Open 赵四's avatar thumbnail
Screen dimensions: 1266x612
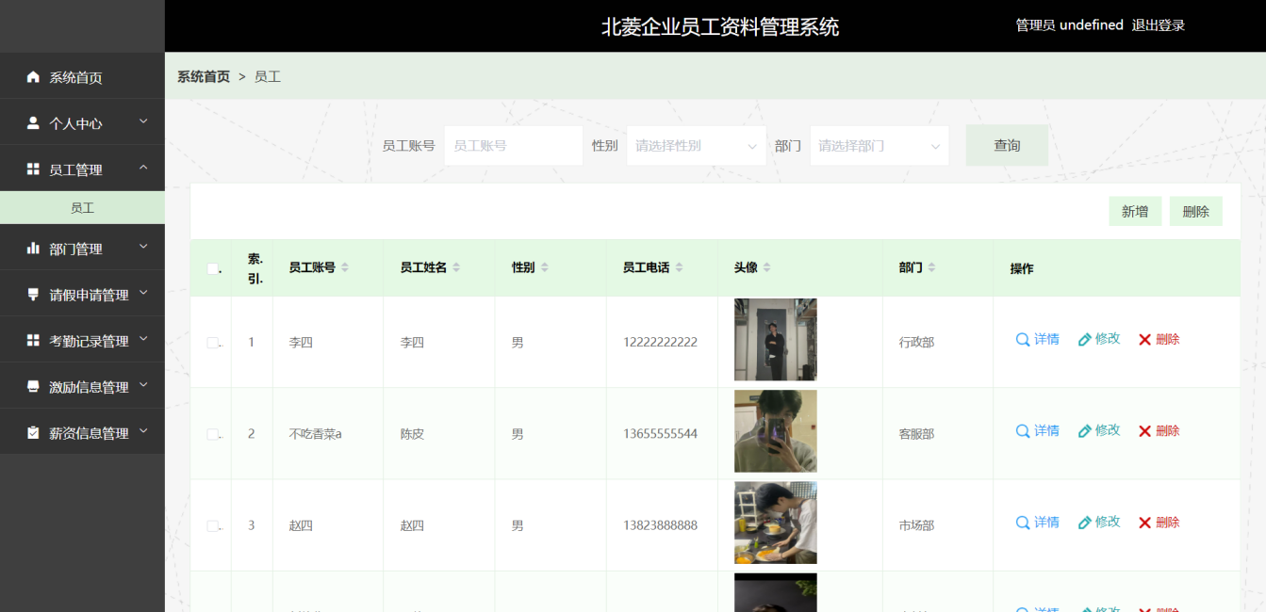(x=776, y=523)
